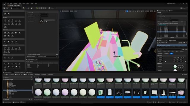Activate the Brick fracture tool
Image resolution: width=190 pixels, height=106 pixels.
click(5, 36)
